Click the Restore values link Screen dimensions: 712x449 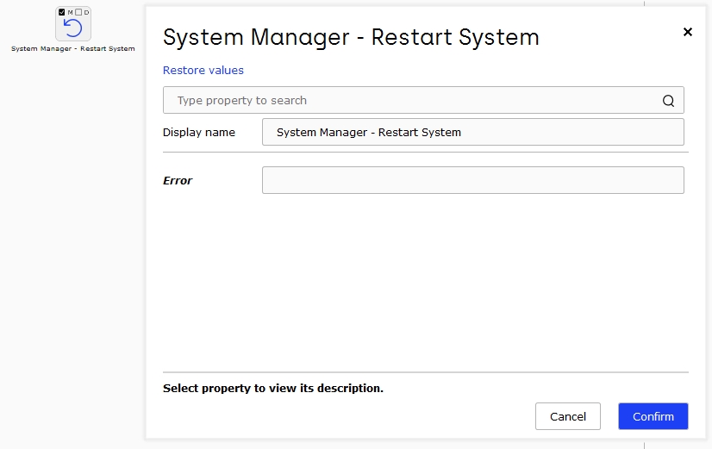coord(203,71)
